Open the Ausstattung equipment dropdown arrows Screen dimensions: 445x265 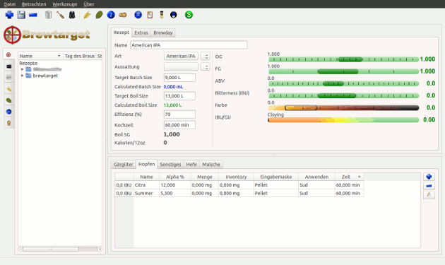pos(206,66)
